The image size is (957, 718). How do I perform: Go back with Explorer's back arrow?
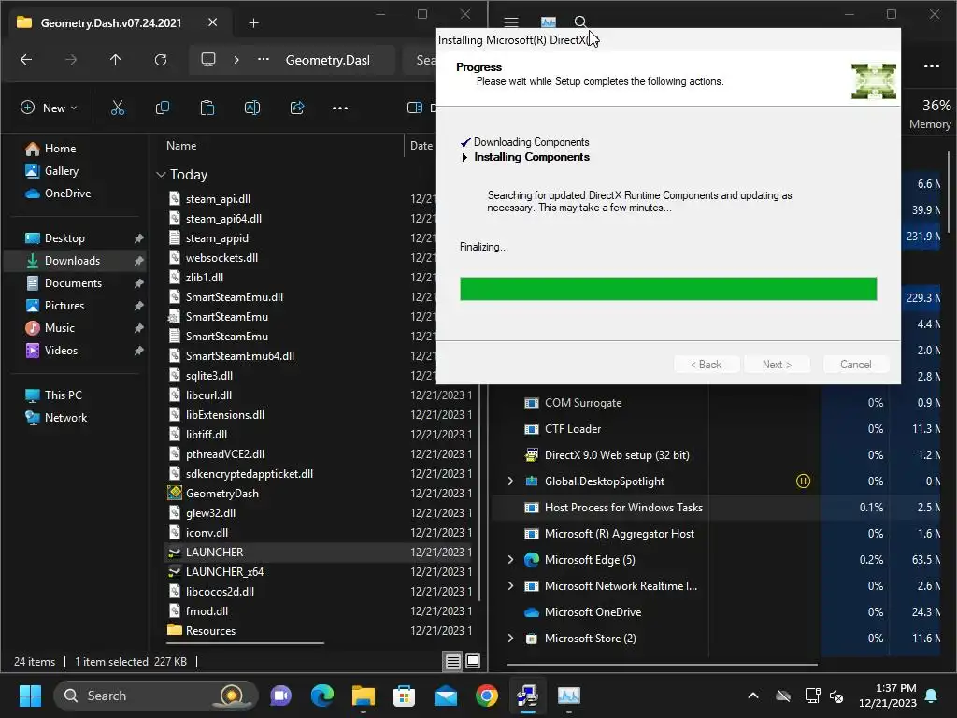pyautogui.click(x=25, y=59)
